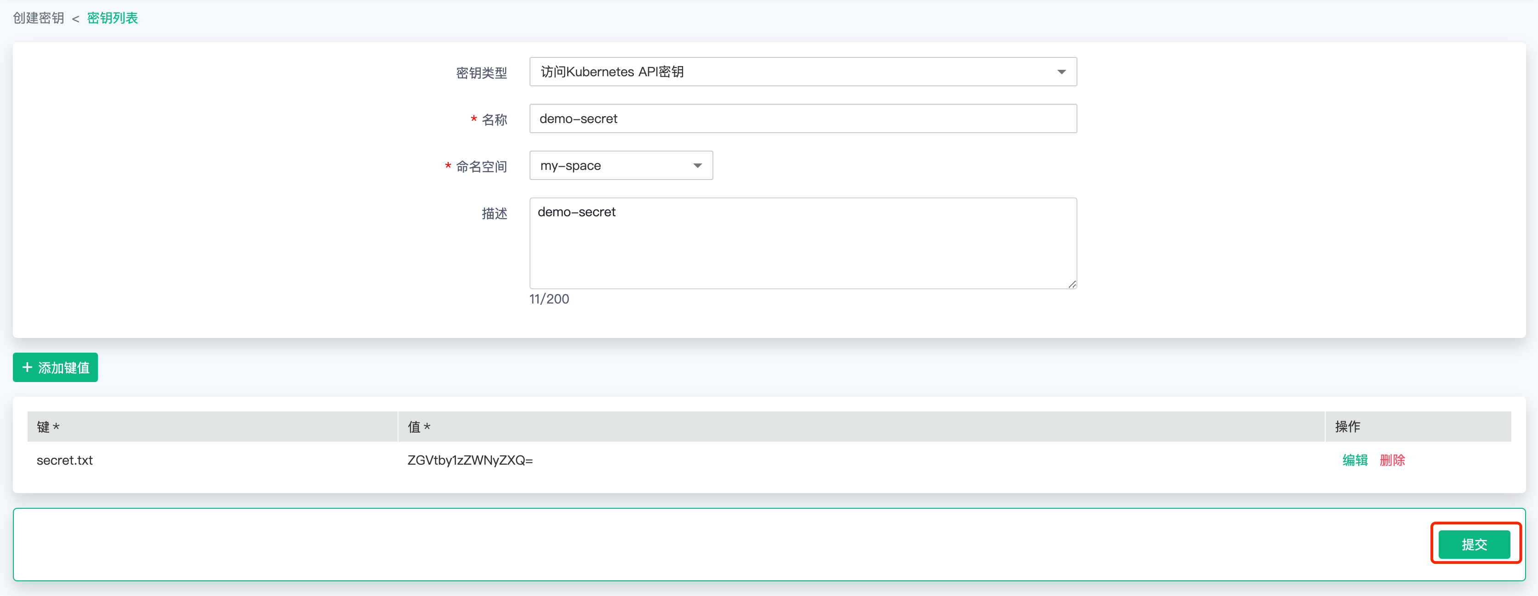Click the 提交 submit button
This screenshot has width=1538, height=596.
point(1474,544)
